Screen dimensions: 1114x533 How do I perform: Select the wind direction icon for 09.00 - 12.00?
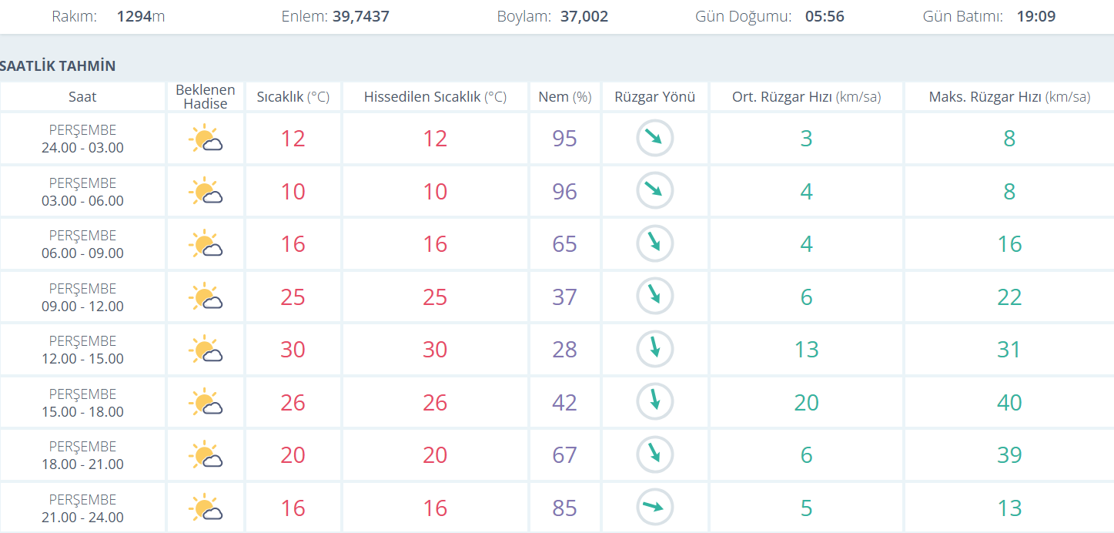(x=654, y=297)
